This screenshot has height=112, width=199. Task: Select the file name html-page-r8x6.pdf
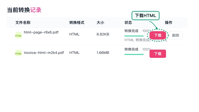[x=41, y=32]
